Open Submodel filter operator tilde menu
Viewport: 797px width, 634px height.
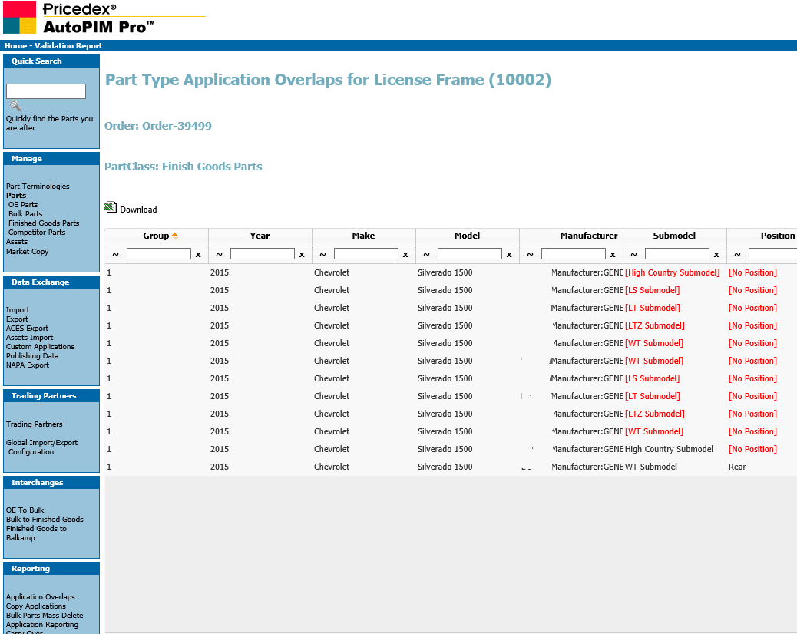point(634,254)
